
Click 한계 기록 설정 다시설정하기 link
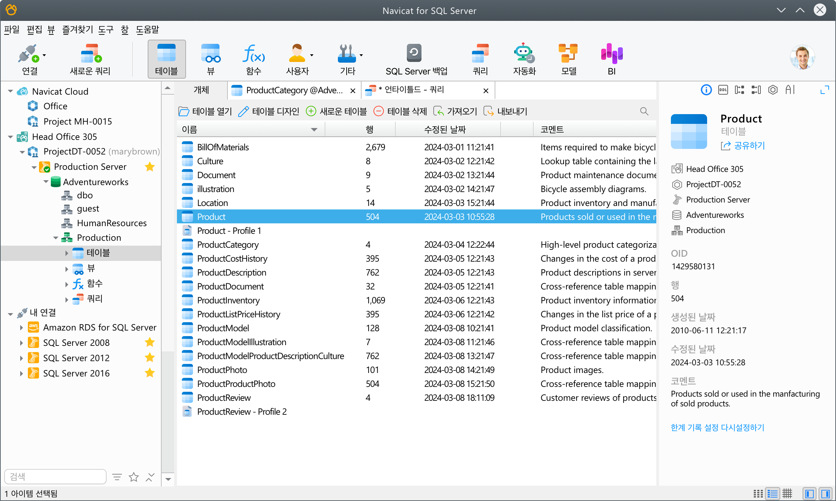[x=718, y=428]
